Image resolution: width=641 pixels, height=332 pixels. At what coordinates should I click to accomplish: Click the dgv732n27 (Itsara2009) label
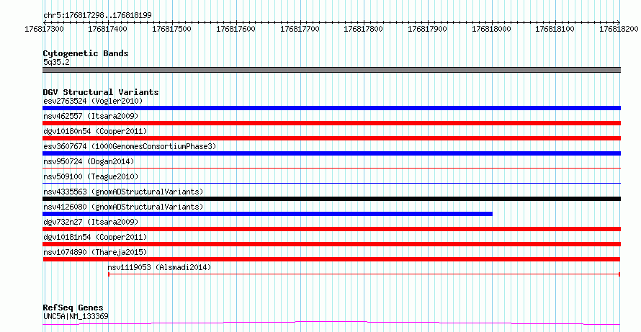click(x=91, y=222)
